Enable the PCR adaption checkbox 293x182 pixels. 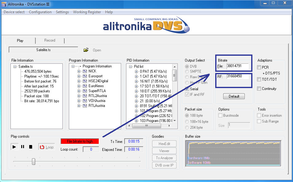tap(259, 67)
